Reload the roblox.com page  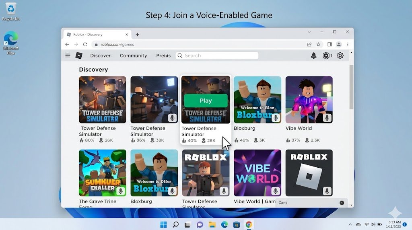click(x=85, y=44)
